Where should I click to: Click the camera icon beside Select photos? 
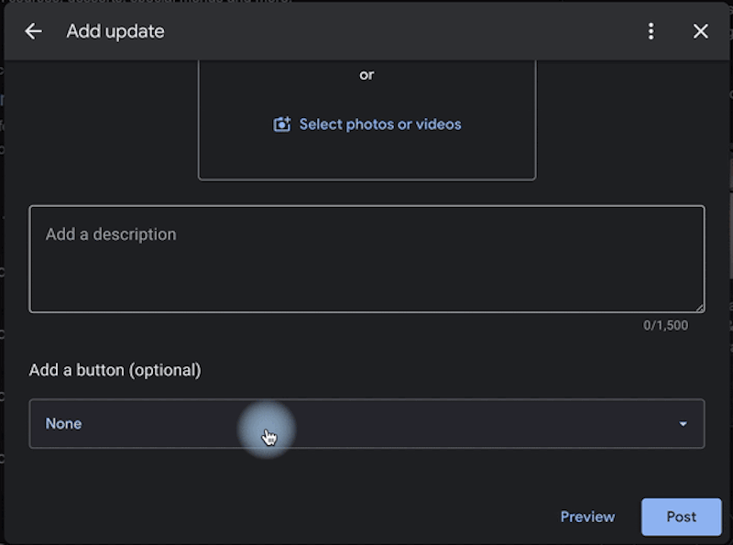pos(282,125)
